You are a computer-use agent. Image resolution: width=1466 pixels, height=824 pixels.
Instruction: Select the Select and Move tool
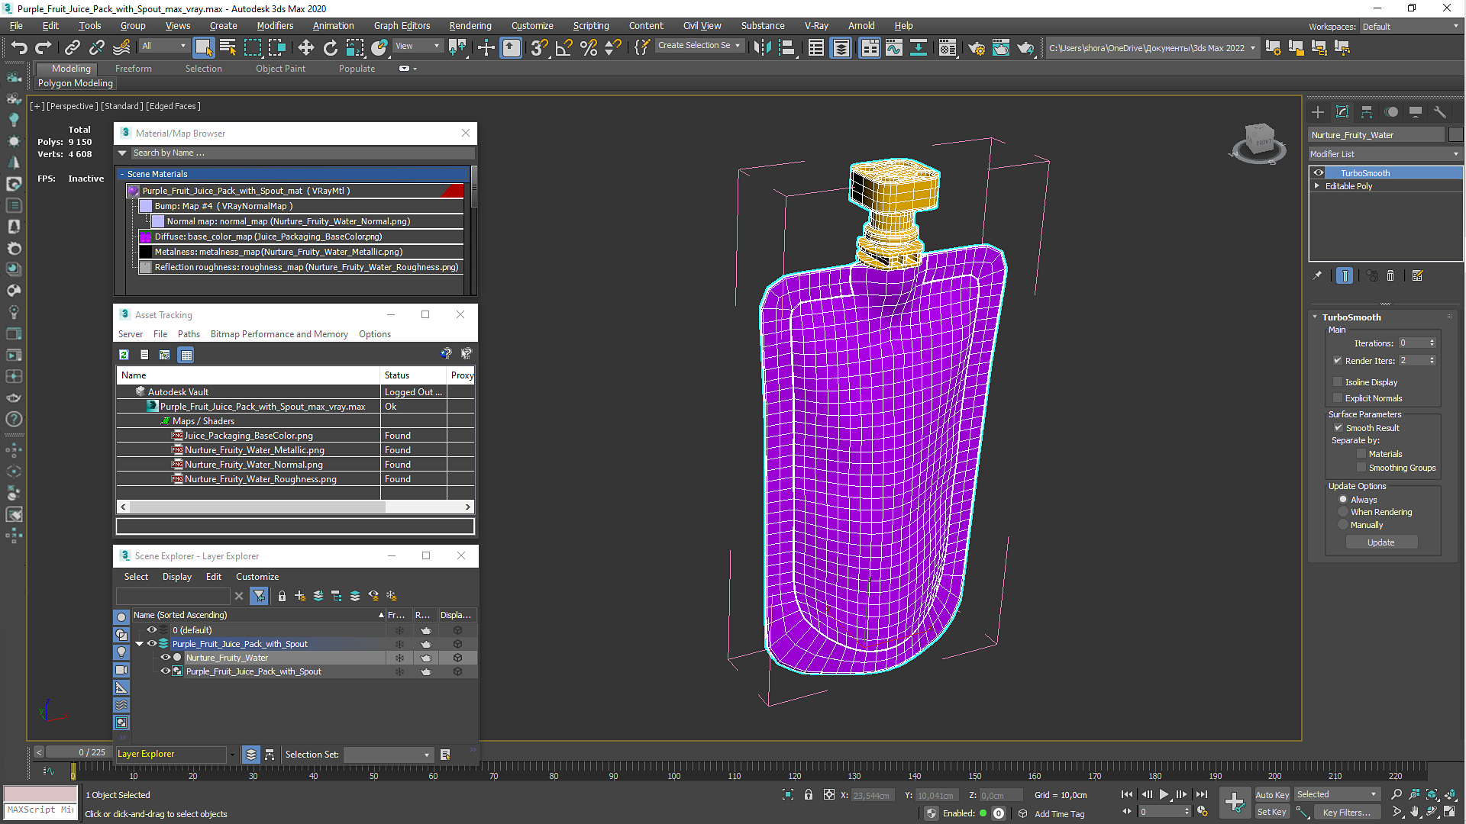(x=305, y=47)
